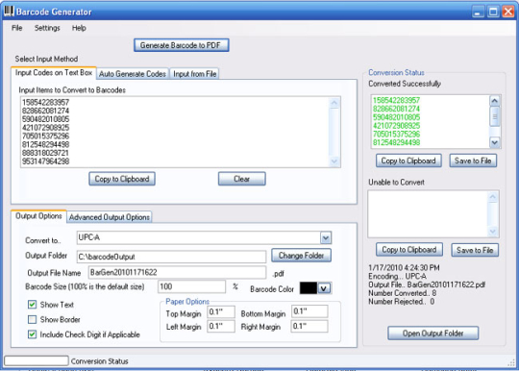Click input code 953147964298 in text box

(46, 161)
